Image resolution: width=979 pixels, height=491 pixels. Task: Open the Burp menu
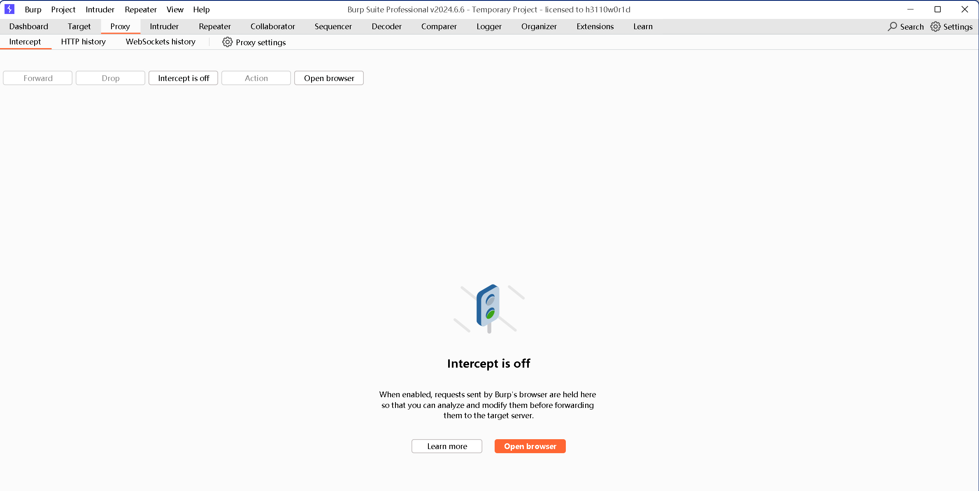click(x=33, y=9)
